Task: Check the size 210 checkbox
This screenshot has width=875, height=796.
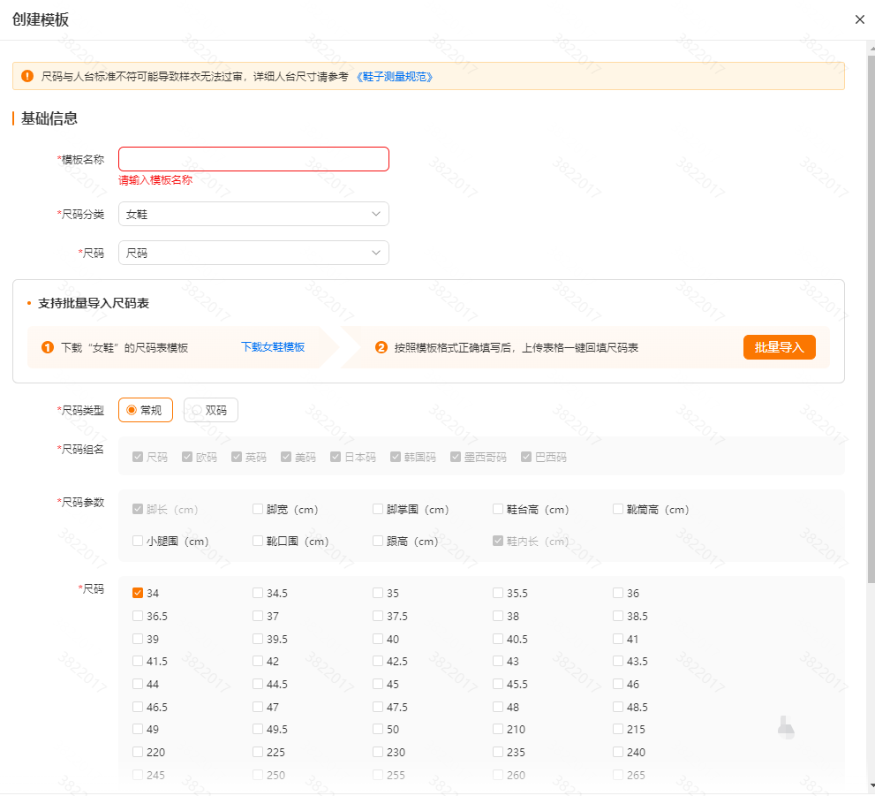Action: click(499, 729)
